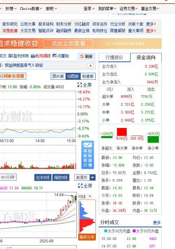This screenshot has height=249, width=175.
Task: Click the orange arrow after first-row 更多
Action: pos(155,24)
